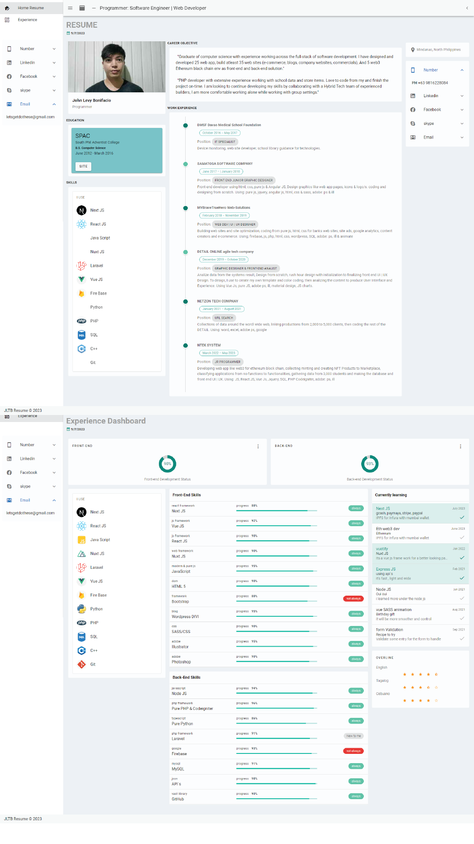Toggle the checkmark on the form Validation item
The width and height of the screenshot is (474, 844).
click(462, 639)
